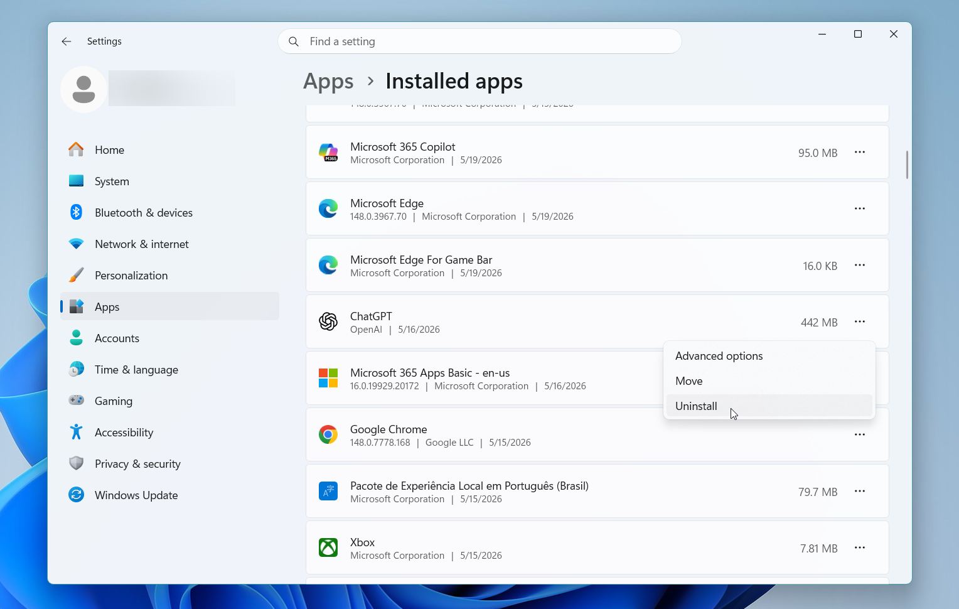
Task: Click the Google Chrome app name
Action: (388, 429)
